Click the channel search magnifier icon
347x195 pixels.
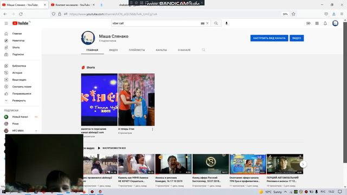pos(204,50)
